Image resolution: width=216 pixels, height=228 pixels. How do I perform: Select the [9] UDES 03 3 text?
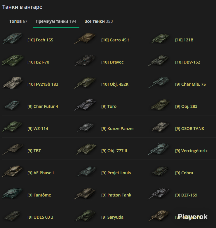tap(40, 217)
